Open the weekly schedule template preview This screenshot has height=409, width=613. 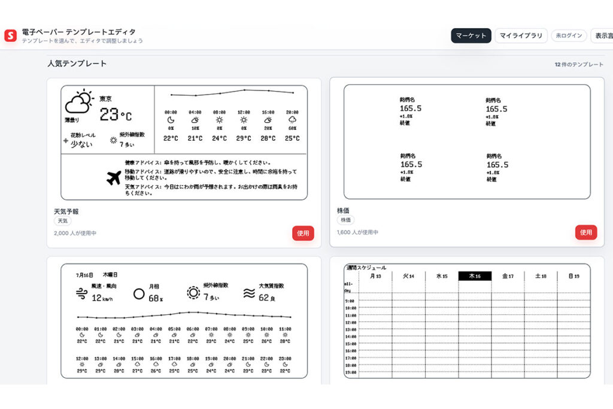467,320
